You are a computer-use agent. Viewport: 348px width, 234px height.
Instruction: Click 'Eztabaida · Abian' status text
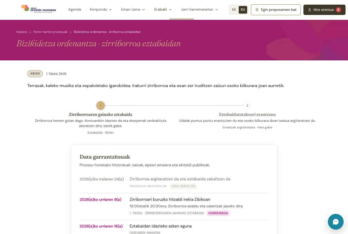101,133
